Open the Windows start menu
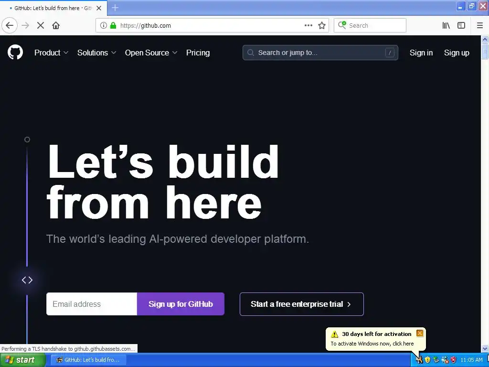Screen dimensions: 489x367 pyautogui.click(x=22, y=360)
